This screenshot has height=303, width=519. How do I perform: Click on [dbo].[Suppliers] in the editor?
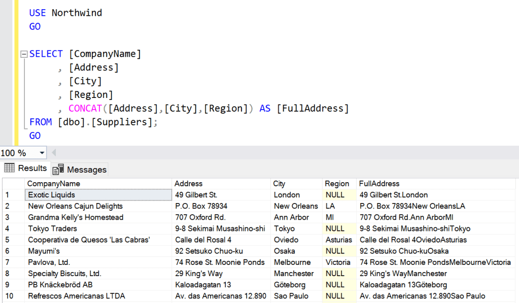(108, 122)
